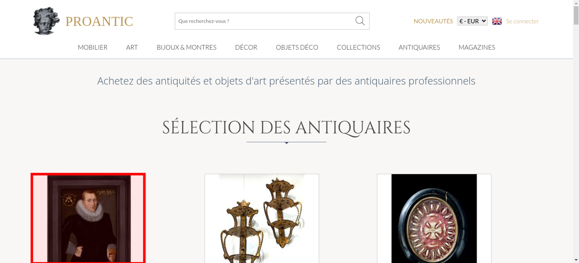This screenshot has height=263, width=579.
Task: Open the MAGAZINES section
Action: pos(477,47)
